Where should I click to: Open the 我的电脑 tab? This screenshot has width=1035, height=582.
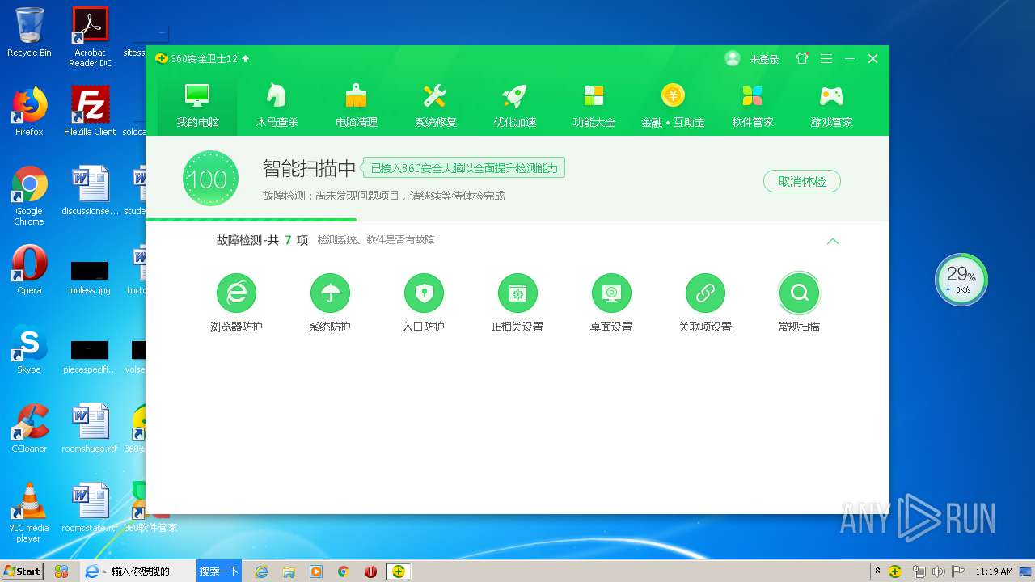click(x=197, y=106)
